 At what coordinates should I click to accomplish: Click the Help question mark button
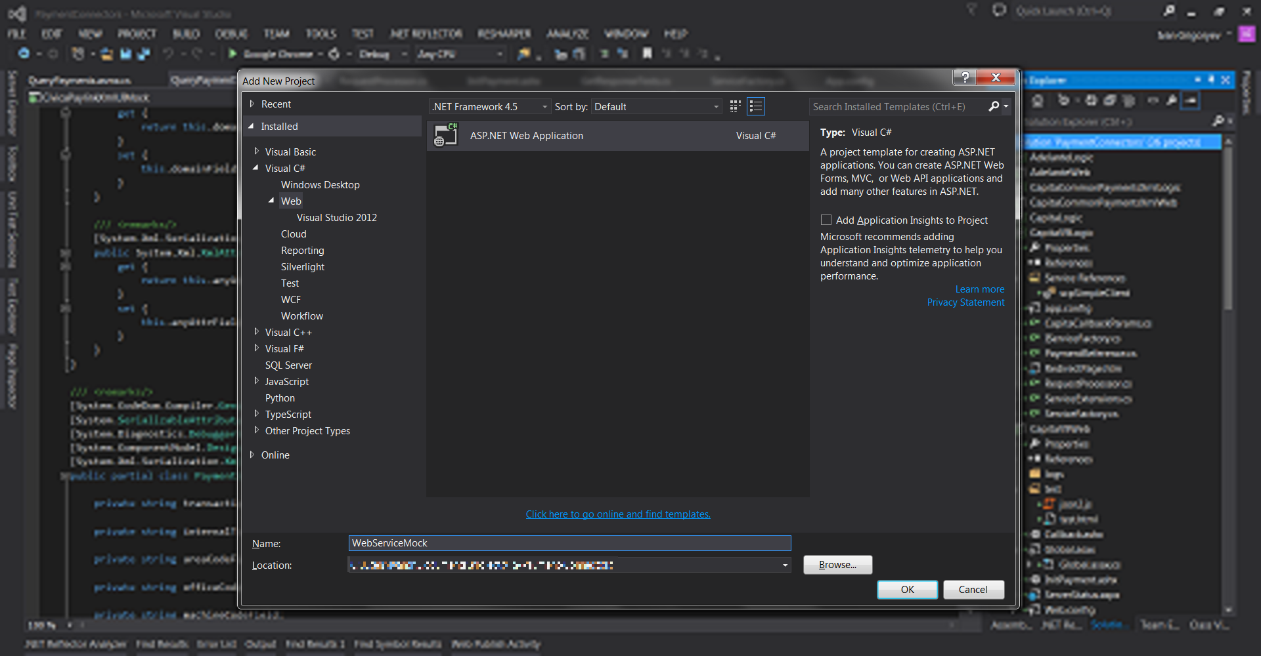point(964,77)
